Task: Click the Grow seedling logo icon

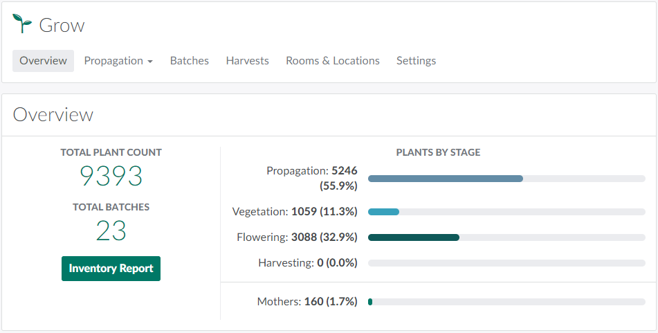Action: point(22,24)
